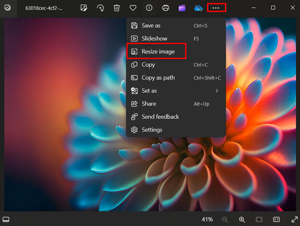
Task: Switch to actual size 1:1 view
Action: (276, 219)
